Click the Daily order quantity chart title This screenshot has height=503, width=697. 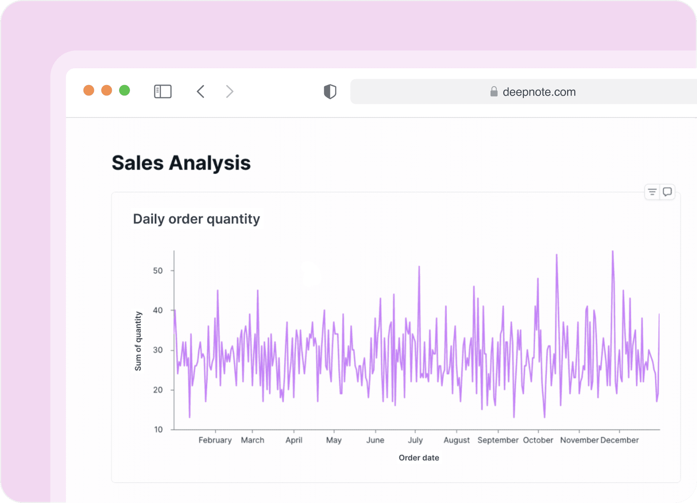[196, 219]
